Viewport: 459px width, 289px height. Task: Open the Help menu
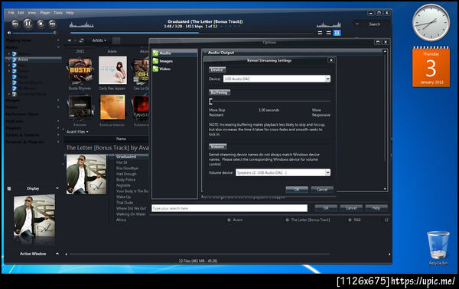coord(70,12)
